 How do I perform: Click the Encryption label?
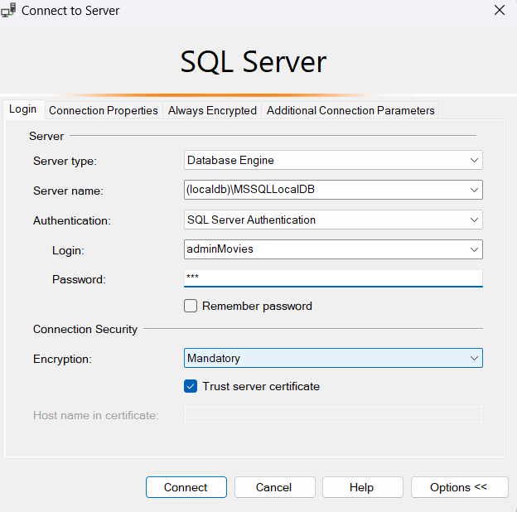point(62,359)
